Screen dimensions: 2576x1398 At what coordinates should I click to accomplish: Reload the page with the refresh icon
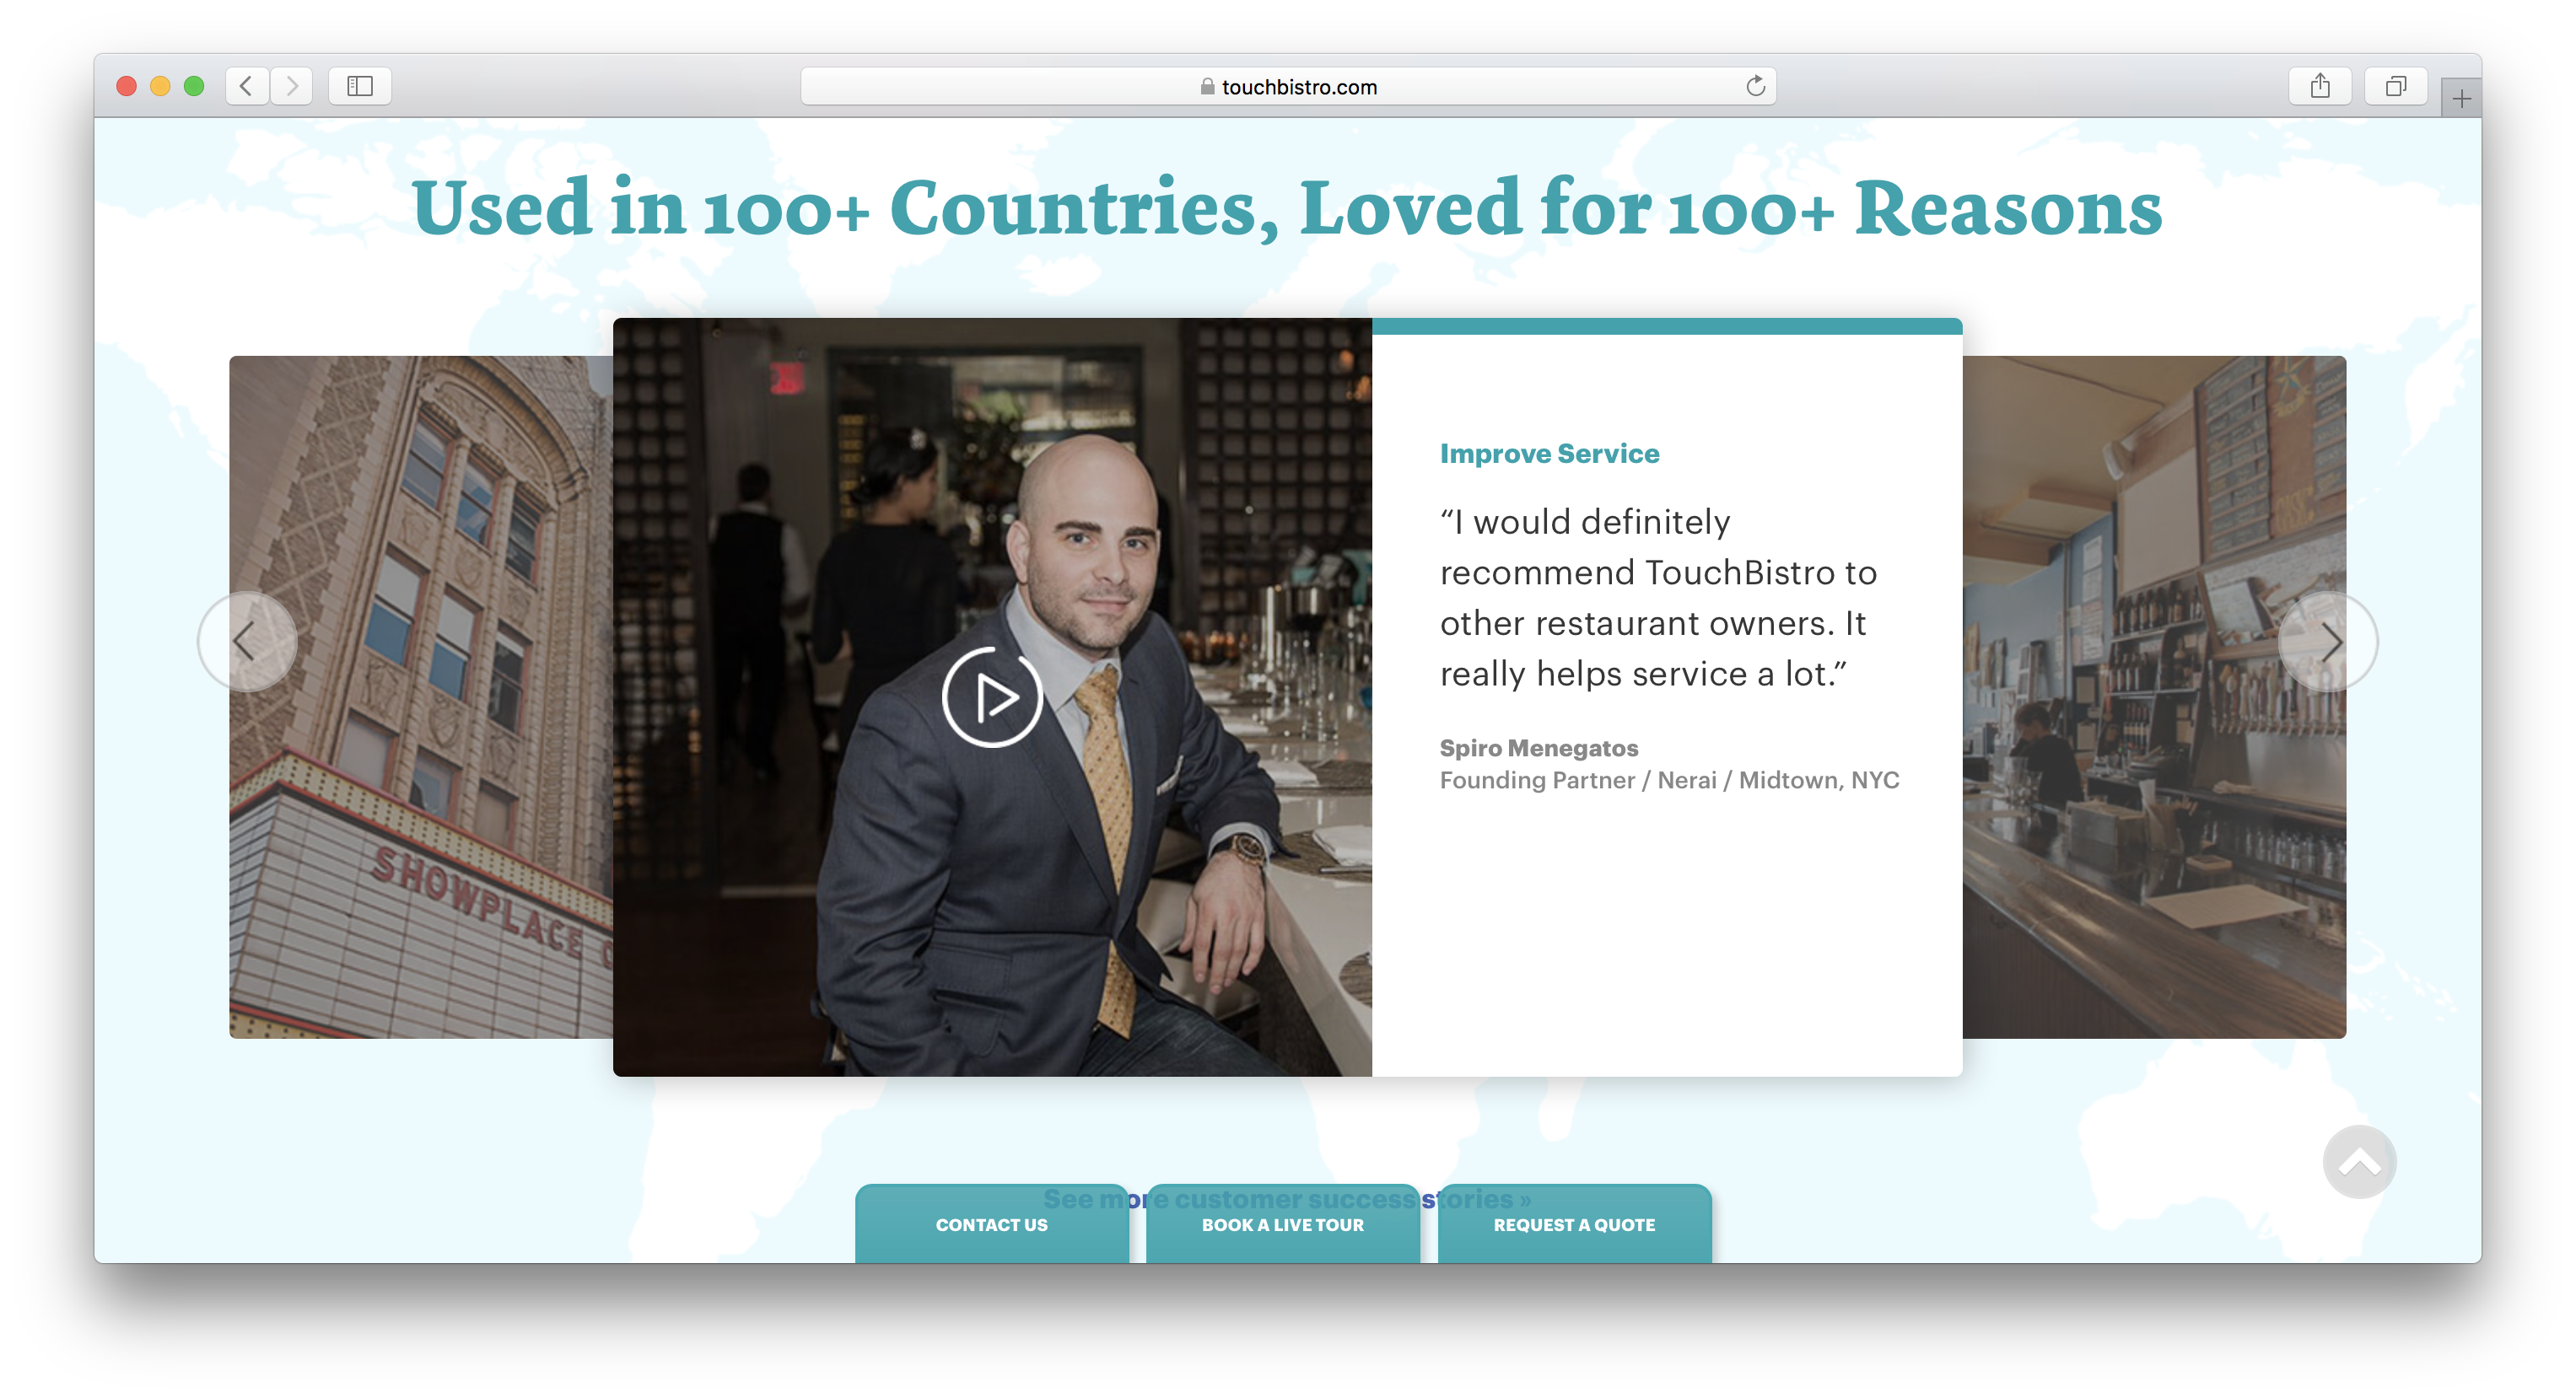(1755, 86)
